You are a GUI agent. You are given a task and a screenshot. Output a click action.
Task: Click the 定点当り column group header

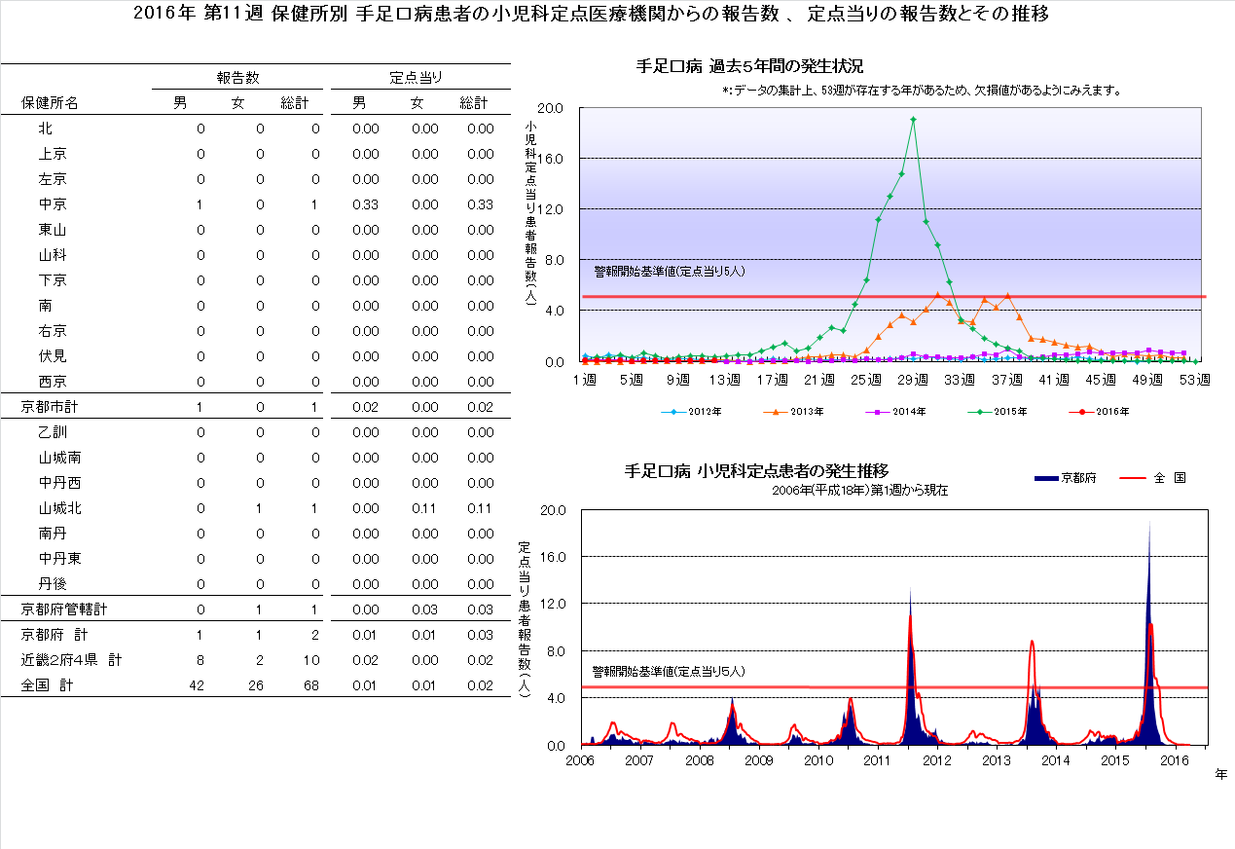coord(417,78)
